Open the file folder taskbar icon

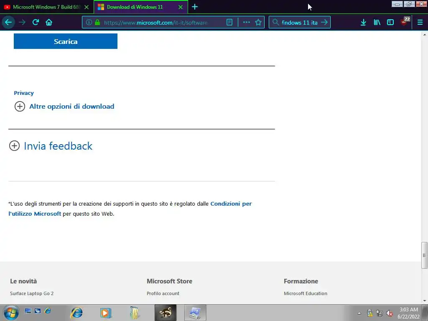135,313
